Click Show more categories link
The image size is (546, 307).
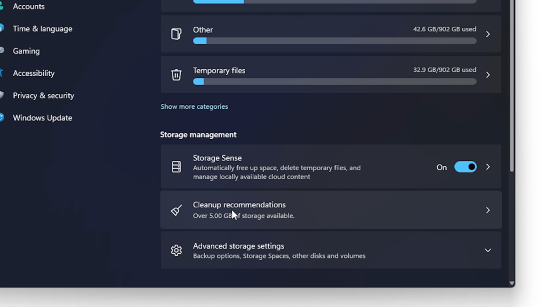point(194,107)
